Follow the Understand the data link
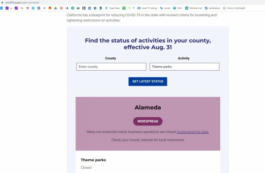This screenshot has width=265, height=173. click(x=193, y=132)
